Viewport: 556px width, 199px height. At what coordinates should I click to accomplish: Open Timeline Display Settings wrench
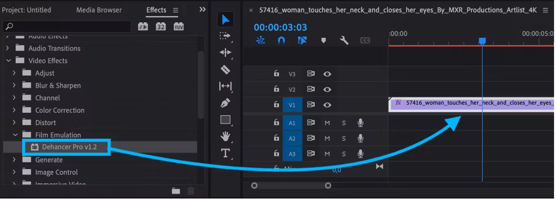[344, 41]
